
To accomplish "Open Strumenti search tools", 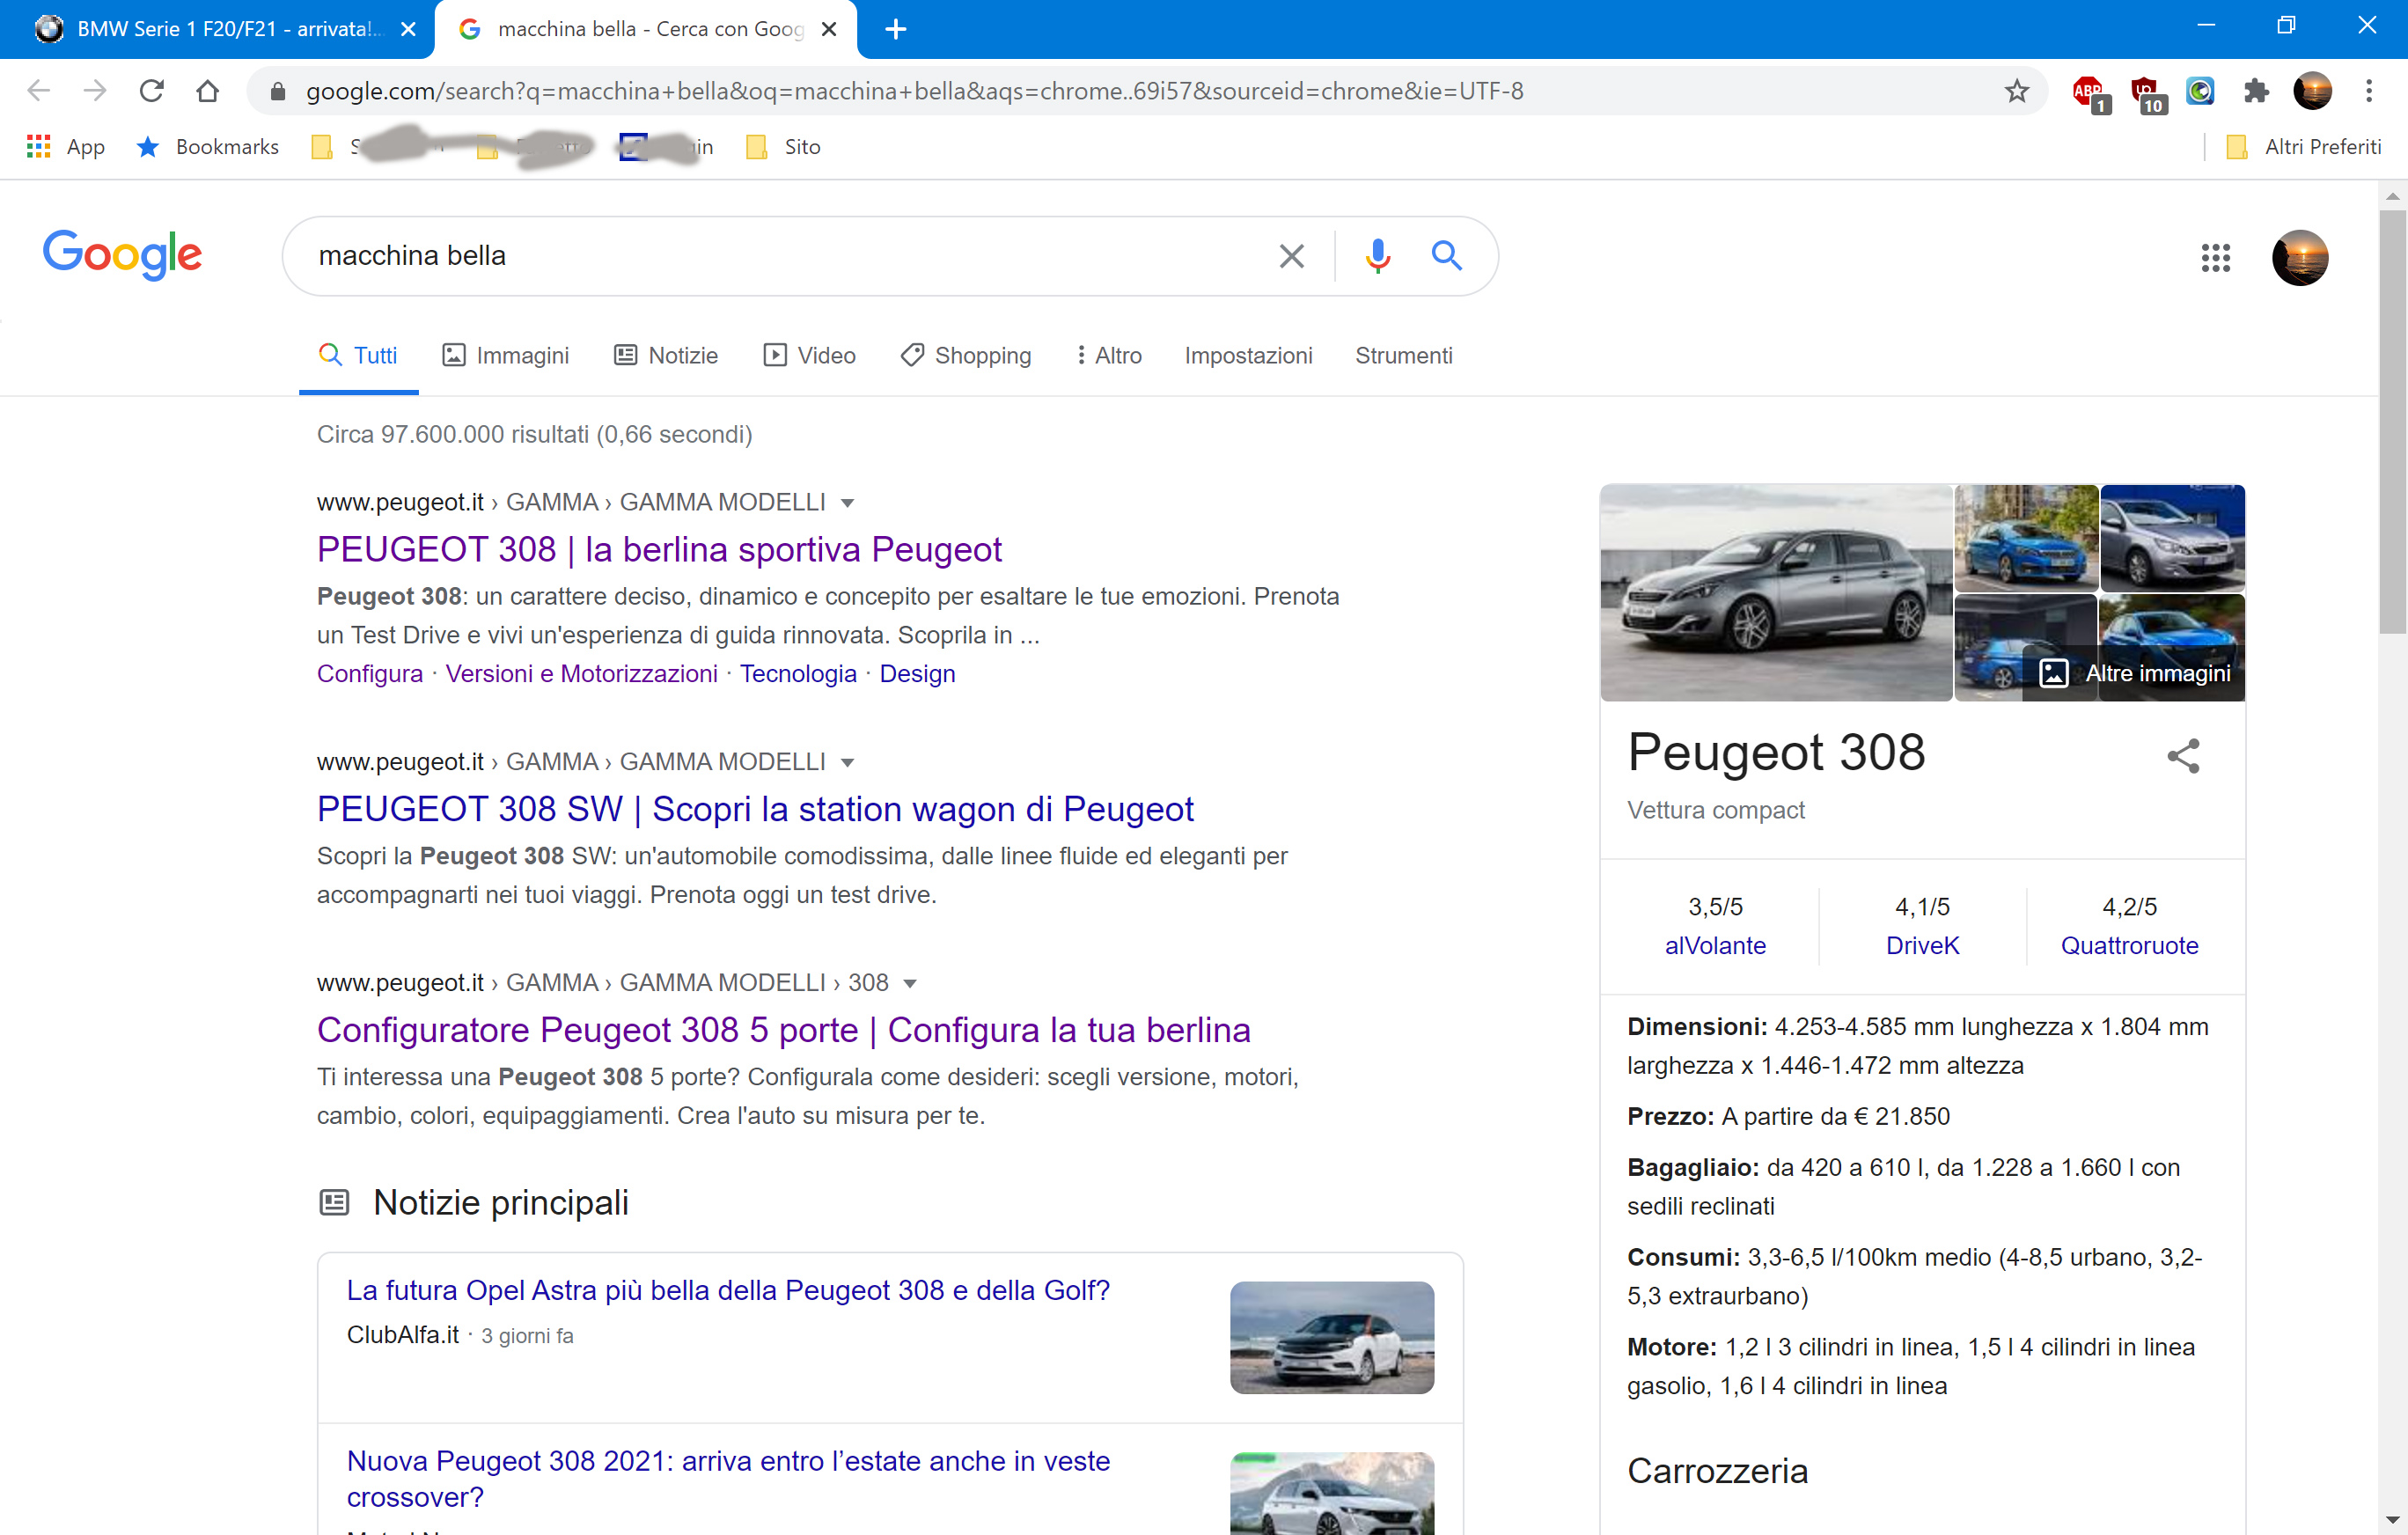I will [x=1403, y=355].
